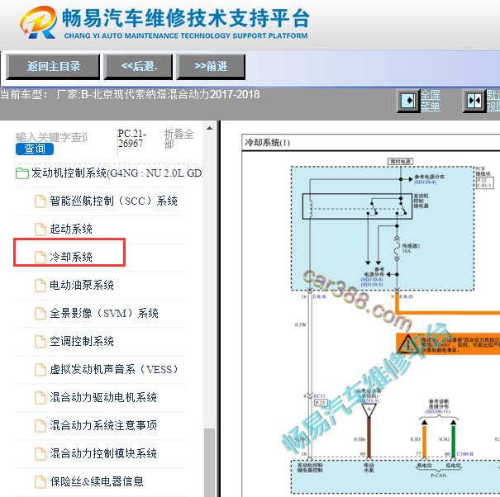Click the (SD200-11) reference link
500x497 pixels.
pyautogui.click(x=438, y=411)
